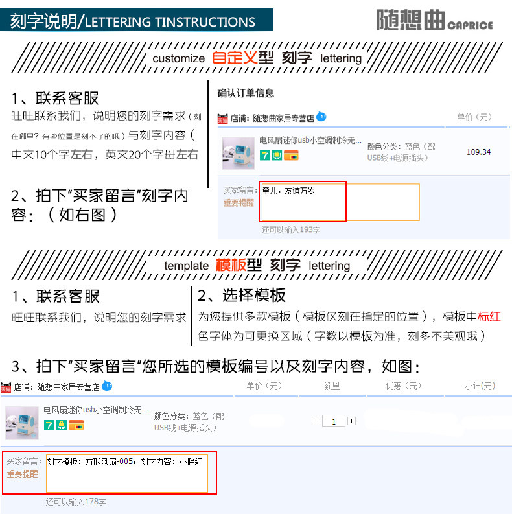
Task: Click the Tmall shop icon in upper order panel
Action: [x=222, y=119]
